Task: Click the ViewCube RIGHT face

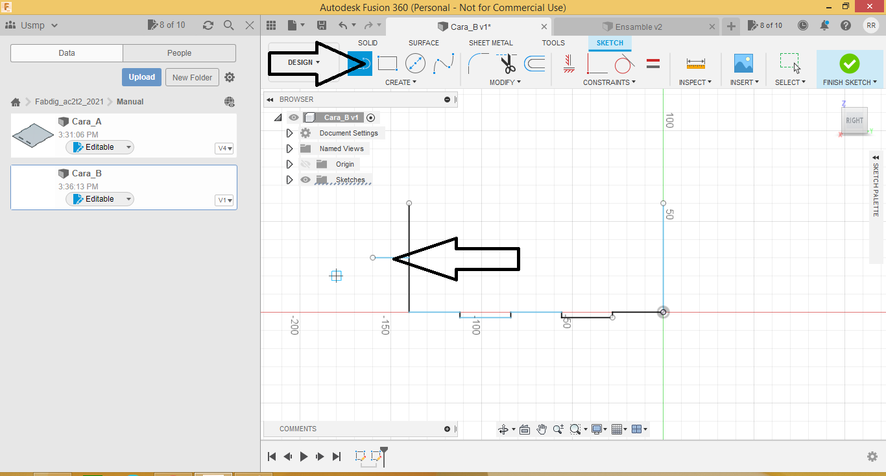Action: click(x=854, y=121)
